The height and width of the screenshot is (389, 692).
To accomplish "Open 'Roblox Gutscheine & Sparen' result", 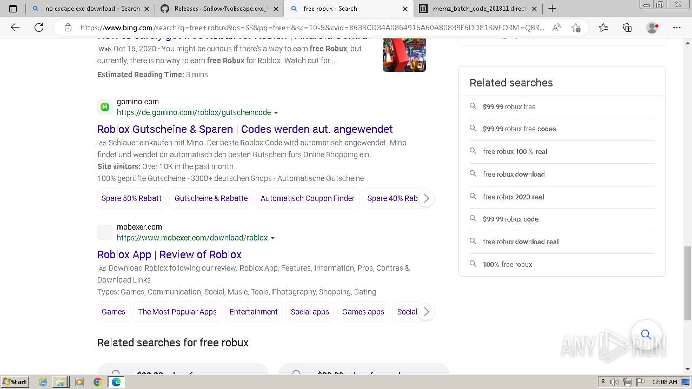I will (x=245, y=129).
